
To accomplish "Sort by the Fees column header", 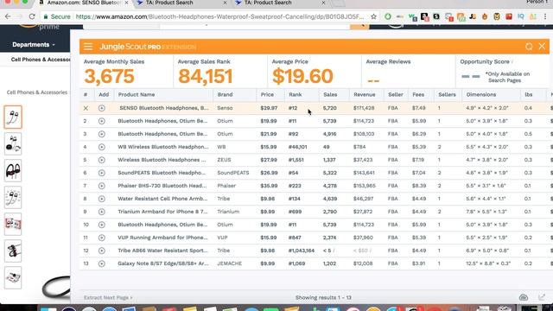I will (418, 94).
